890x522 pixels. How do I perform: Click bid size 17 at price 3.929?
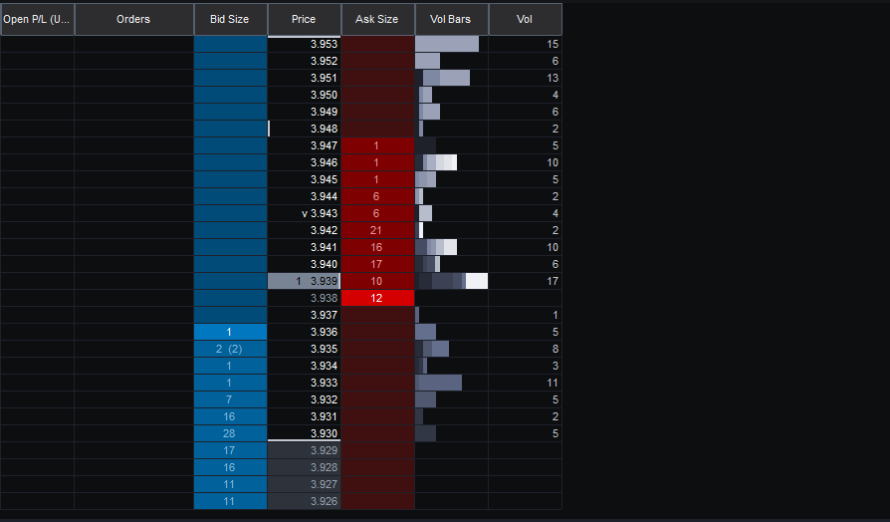click(230, 450)
